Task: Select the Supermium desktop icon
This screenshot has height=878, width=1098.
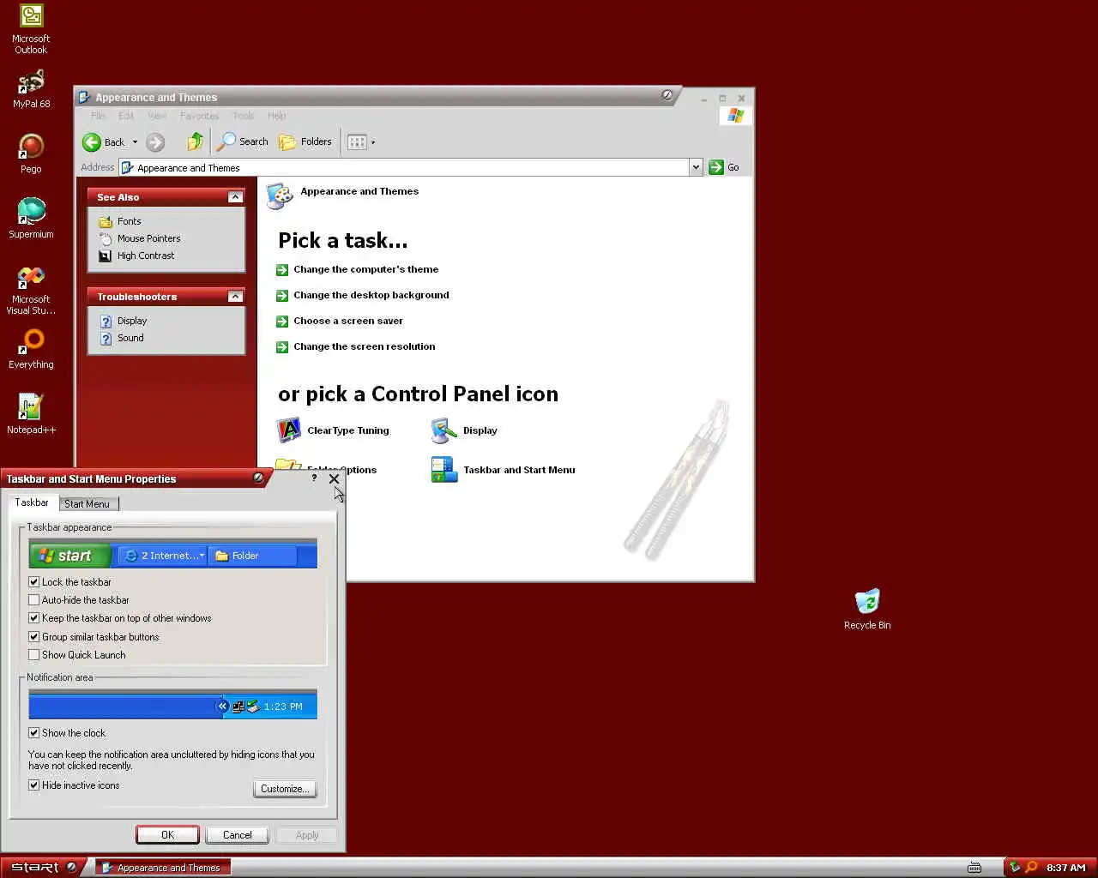Action: click(31, 219)
